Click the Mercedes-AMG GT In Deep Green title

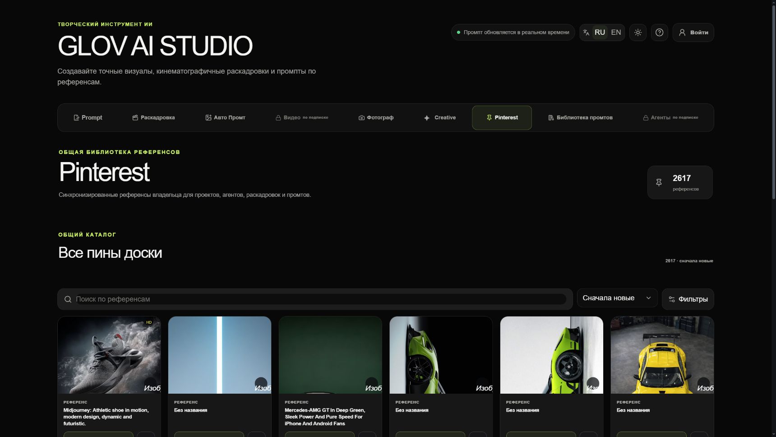(325, 417)
